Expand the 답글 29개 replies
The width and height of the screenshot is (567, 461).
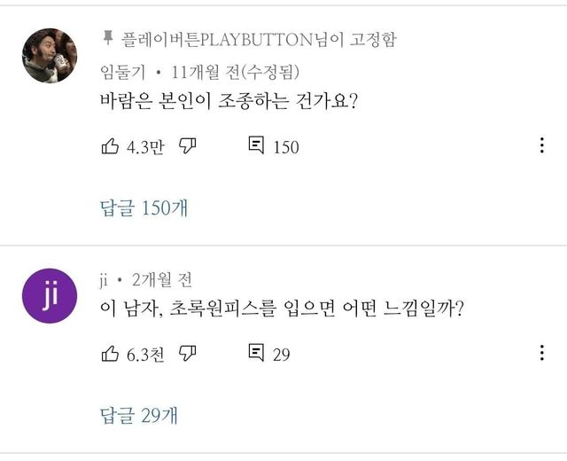(x=139, y=414)
